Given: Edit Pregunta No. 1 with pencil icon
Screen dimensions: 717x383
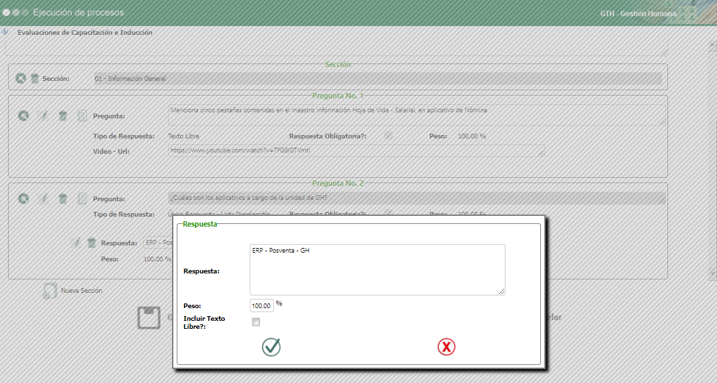Looking at the screenshot, I should click(44, 116).
